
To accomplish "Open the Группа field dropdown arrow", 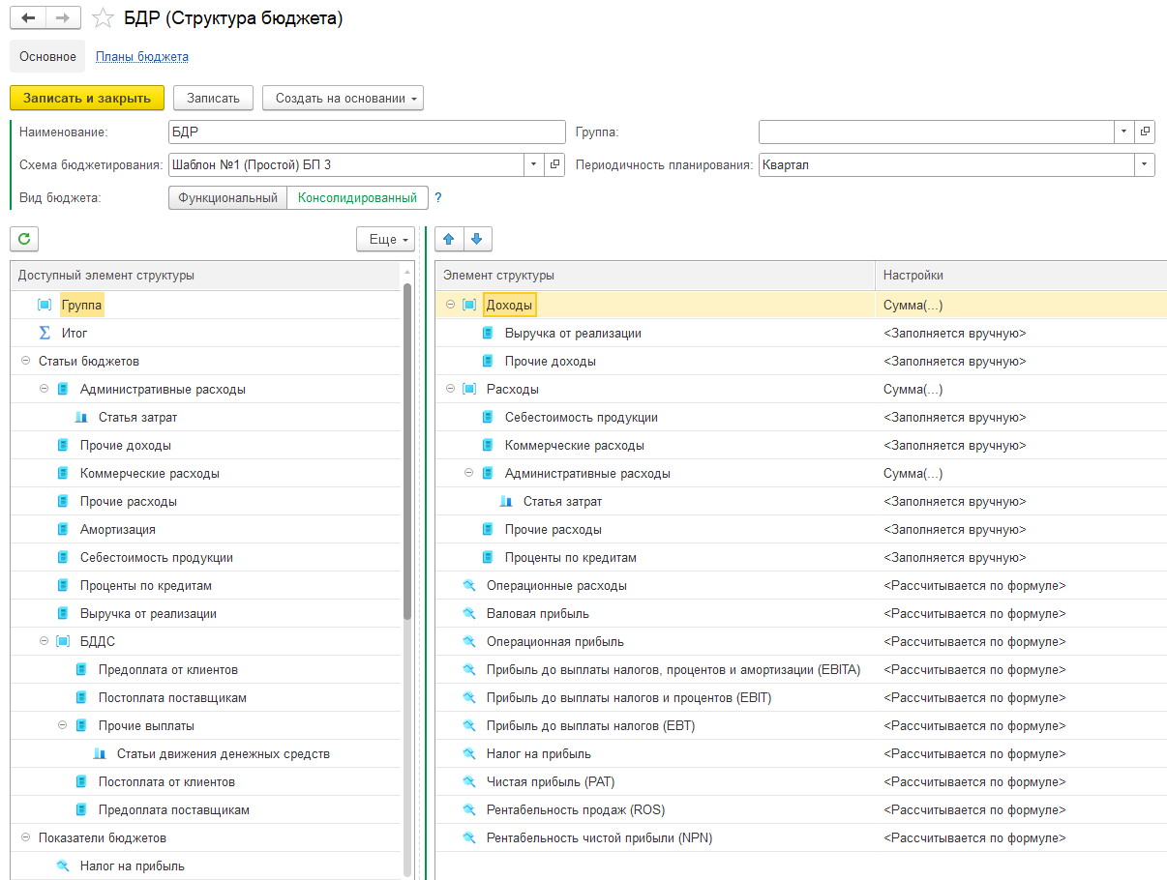I will pyautogui.click(x=1124, y=132).
